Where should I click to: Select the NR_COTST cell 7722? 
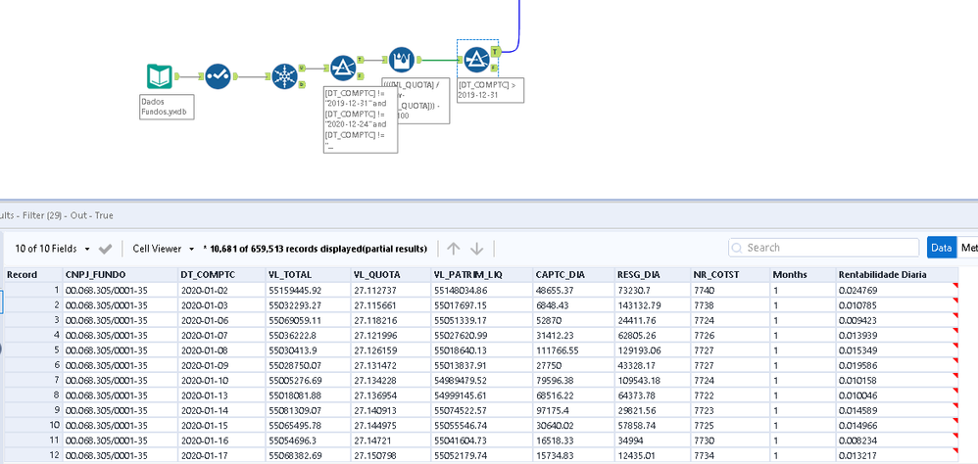click(730, 394)
